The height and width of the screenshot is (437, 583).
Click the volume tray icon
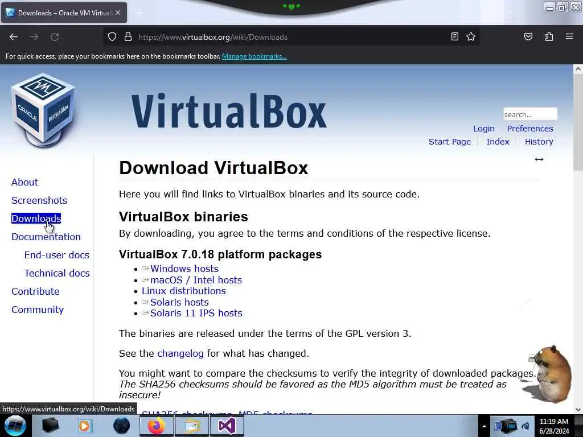525,426
